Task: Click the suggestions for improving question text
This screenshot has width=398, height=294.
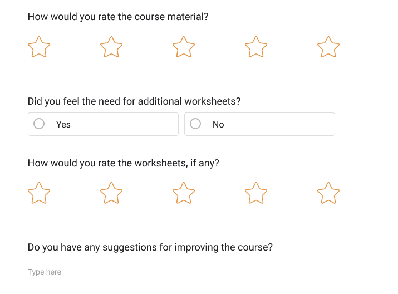Action: pyautogui.click(x=150, y=247)
